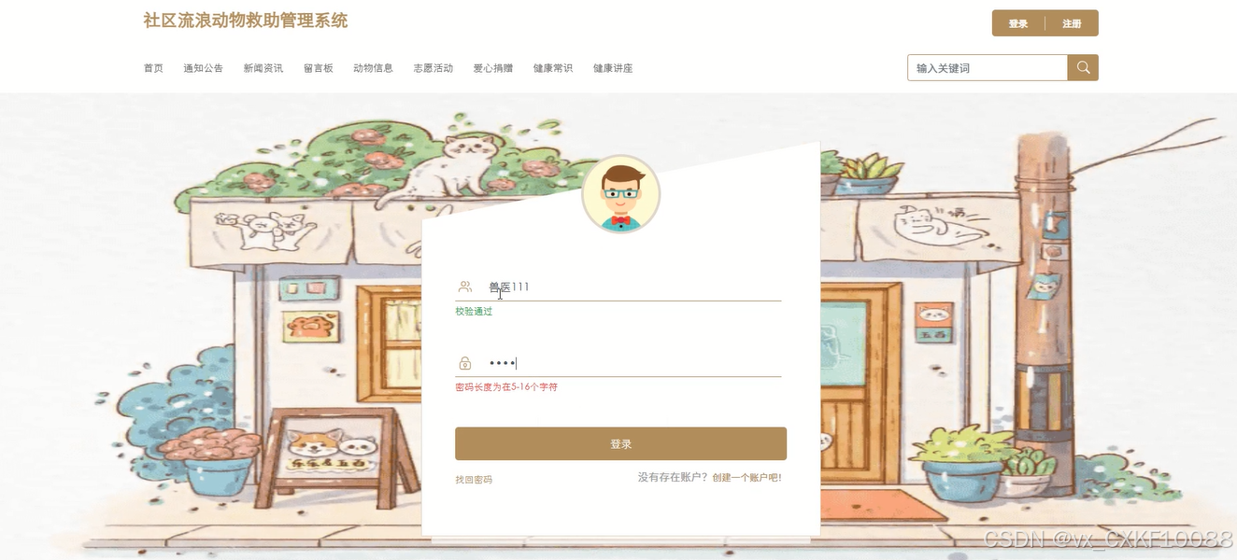This screenshot has width=1237, height=560.
Task: Open the 留言板 page
Action: pos(319,68)
